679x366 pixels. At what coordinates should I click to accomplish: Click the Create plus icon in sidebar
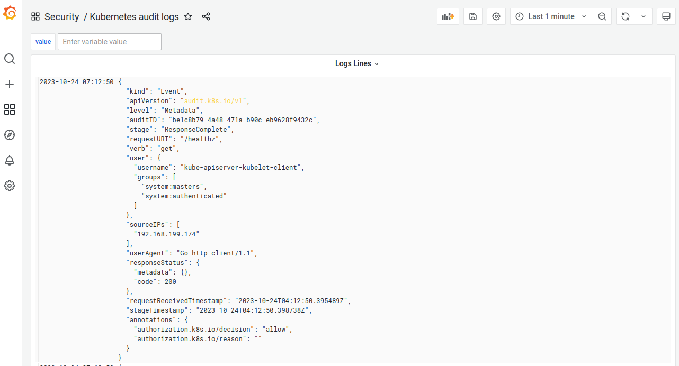pos(10,84)
